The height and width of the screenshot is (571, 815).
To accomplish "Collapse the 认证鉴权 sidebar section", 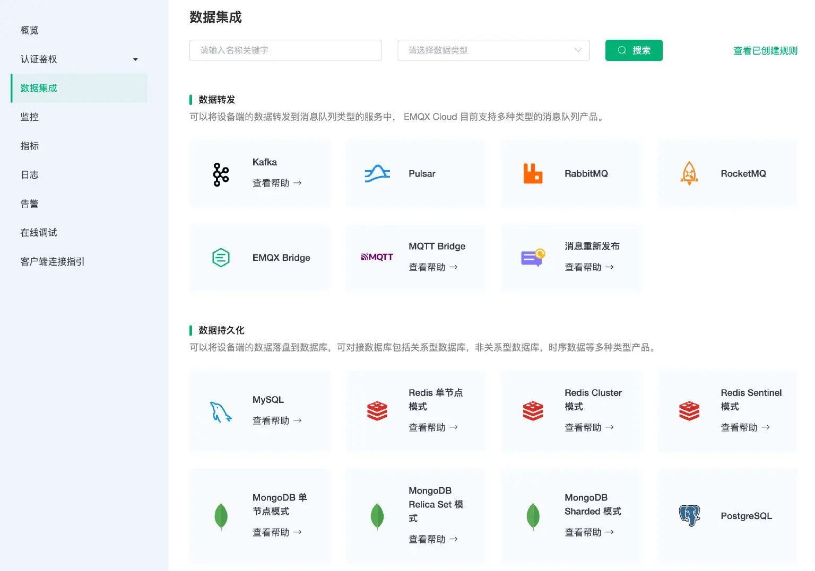I will (x=135, y=59).
